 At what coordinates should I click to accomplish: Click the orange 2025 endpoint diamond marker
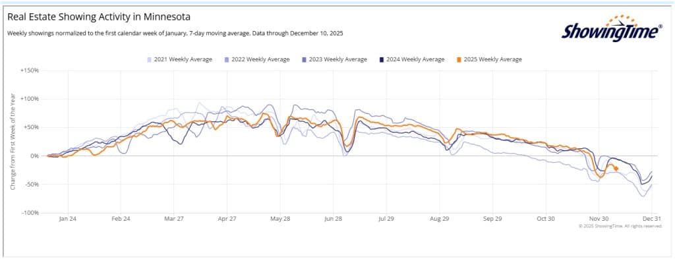click(x=616, y=169)
